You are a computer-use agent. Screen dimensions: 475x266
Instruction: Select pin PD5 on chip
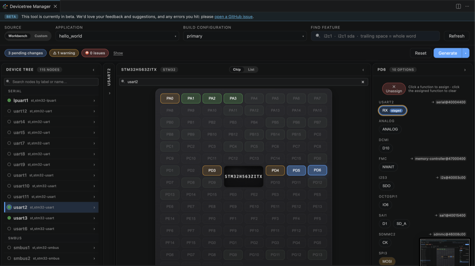pyautogui.click(x=296, y=171)
